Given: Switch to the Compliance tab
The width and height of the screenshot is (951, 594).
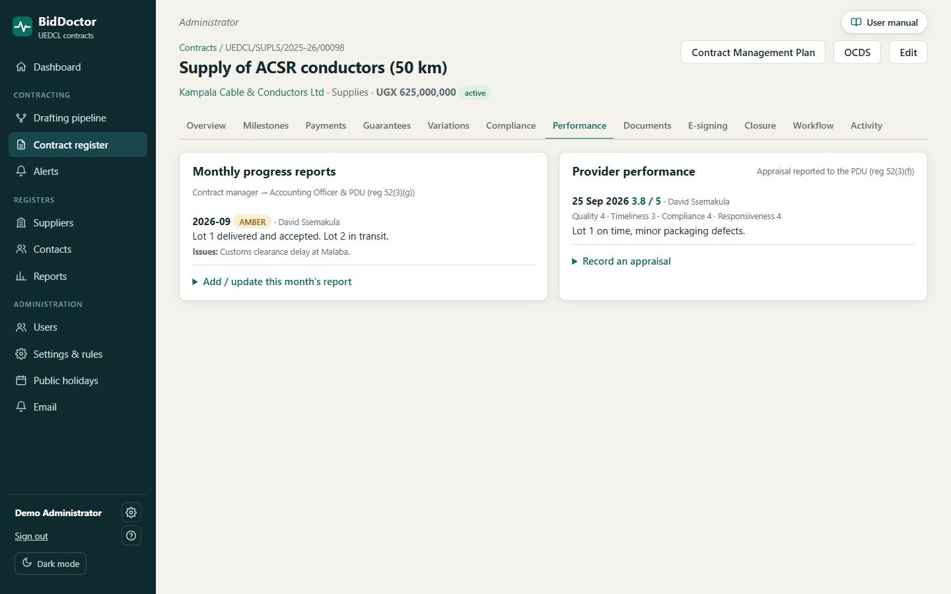Looking at the screenshot, I should click(511, 125).
